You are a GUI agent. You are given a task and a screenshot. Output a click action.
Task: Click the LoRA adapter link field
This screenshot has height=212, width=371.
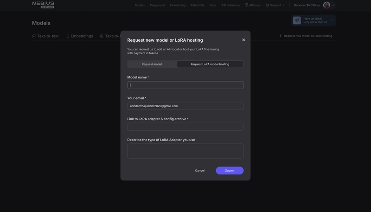point(185,127)
